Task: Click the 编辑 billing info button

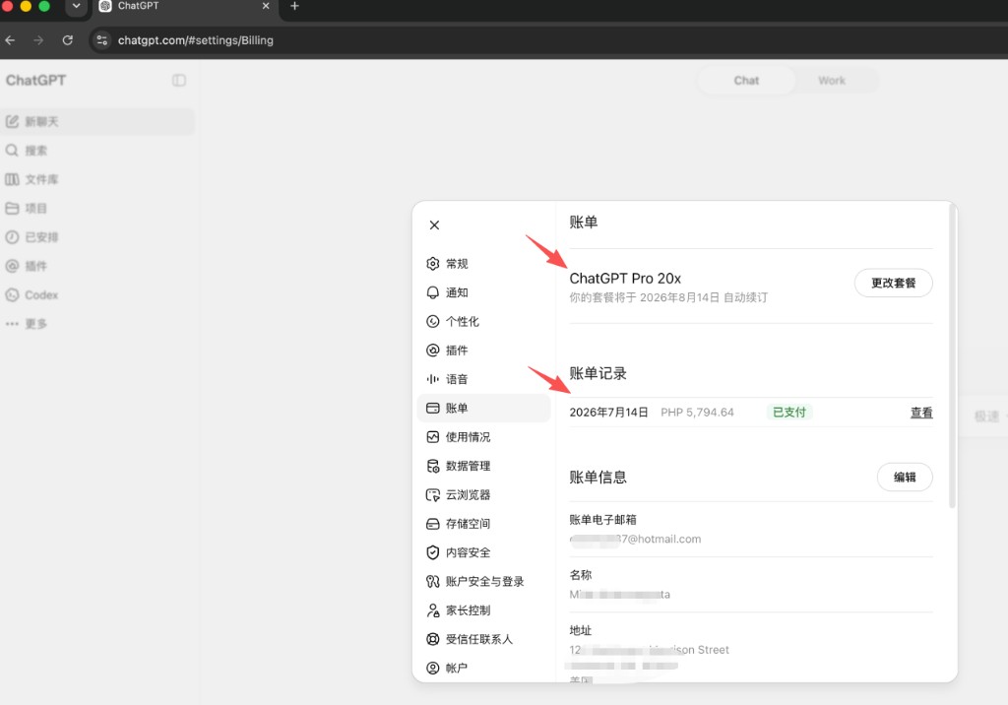Action: (x=905, y=478)
